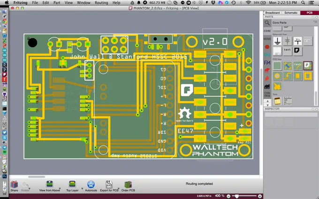Open the Export for PCB dropdown arrow
Screen dimensions: 319x199
120,189
